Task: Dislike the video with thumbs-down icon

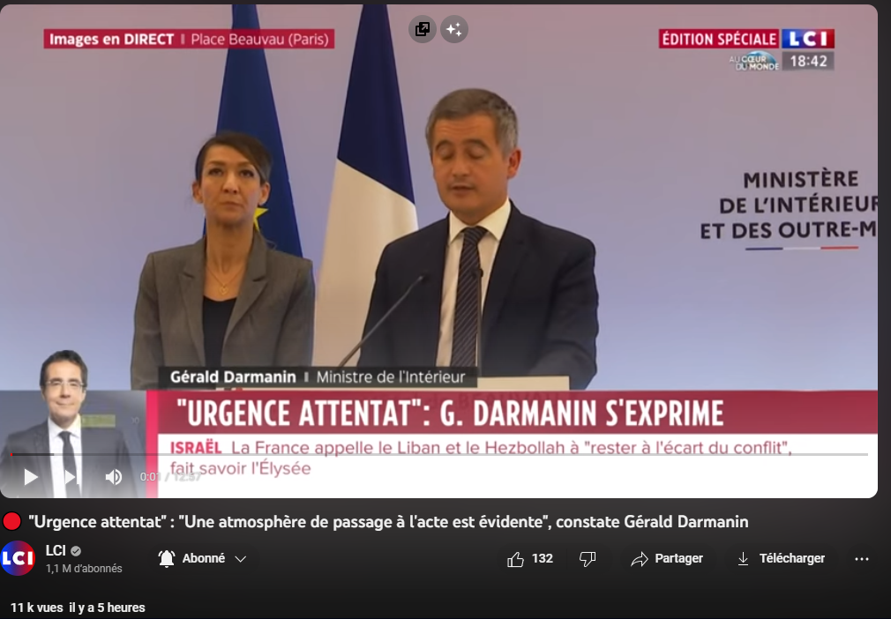Action: pyautogui.click(x=588, y=559)
